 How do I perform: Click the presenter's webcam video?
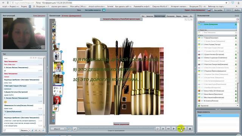tap(24, 33)
